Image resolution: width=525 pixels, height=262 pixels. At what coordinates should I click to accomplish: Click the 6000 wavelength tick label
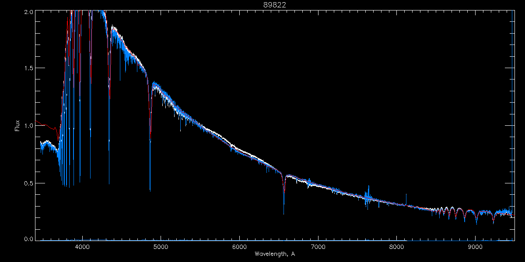(239, 246)
